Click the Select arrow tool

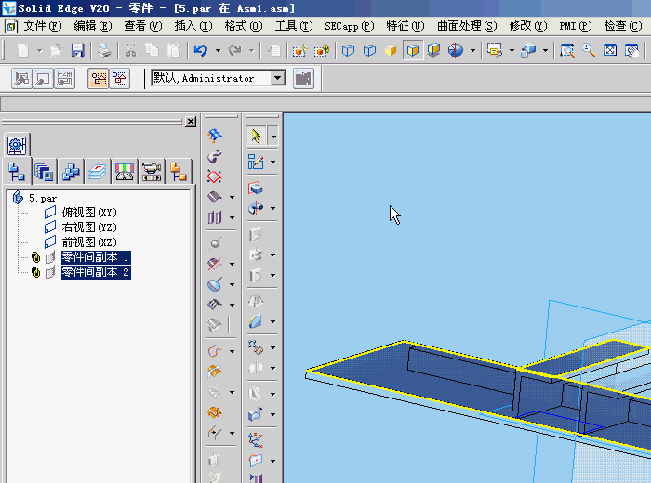click(x=256, y=136)
